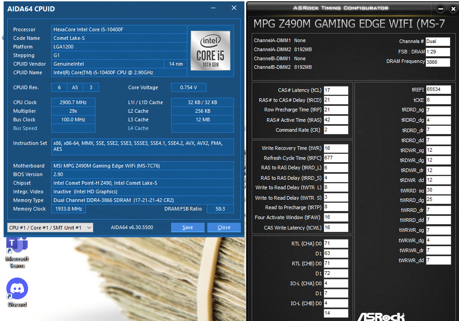Click the 'AIDA64 v6.30.5500' version text

tap(132, 227)
